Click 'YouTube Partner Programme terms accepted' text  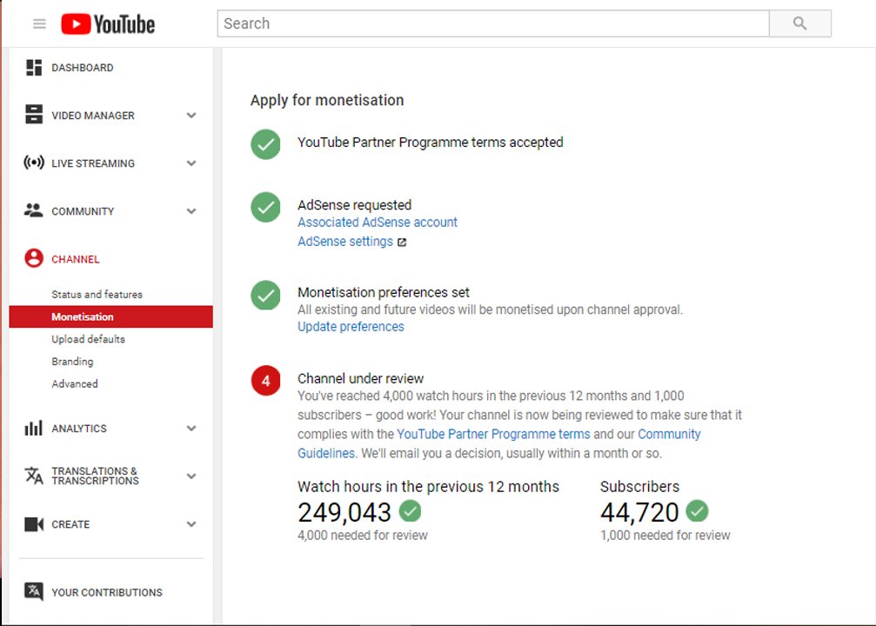coord(431,143)
